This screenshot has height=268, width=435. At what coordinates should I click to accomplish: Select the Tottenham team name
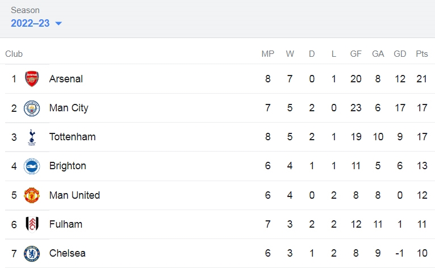[x=73, y=137]
